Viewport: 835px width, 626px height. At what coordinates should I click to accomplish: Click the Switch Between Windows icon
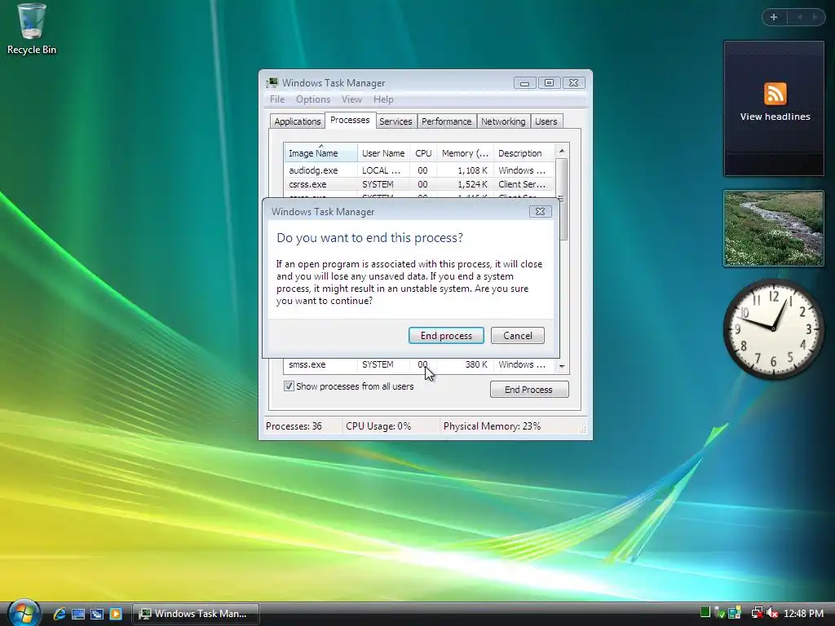(96, 614)
